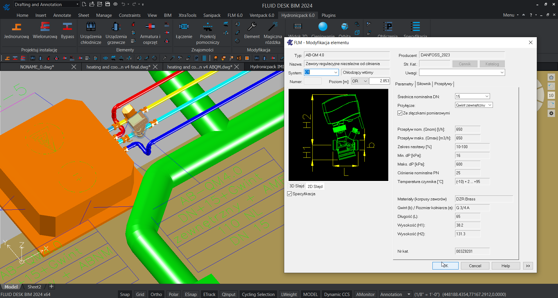Click the Przepływ nom. input field
558x298 pixels.
click(467, 130)
